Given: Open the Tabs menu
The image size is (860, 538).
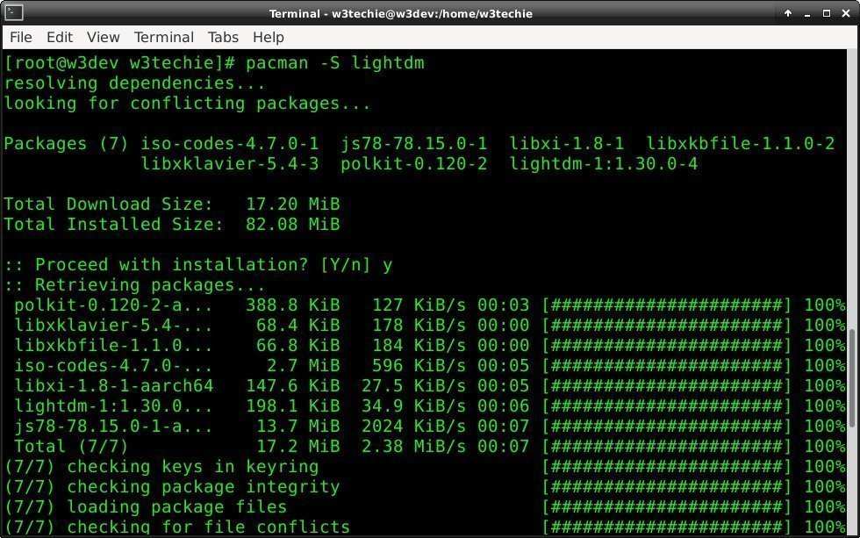Looking at the screenshot, I should click(222, 37).
